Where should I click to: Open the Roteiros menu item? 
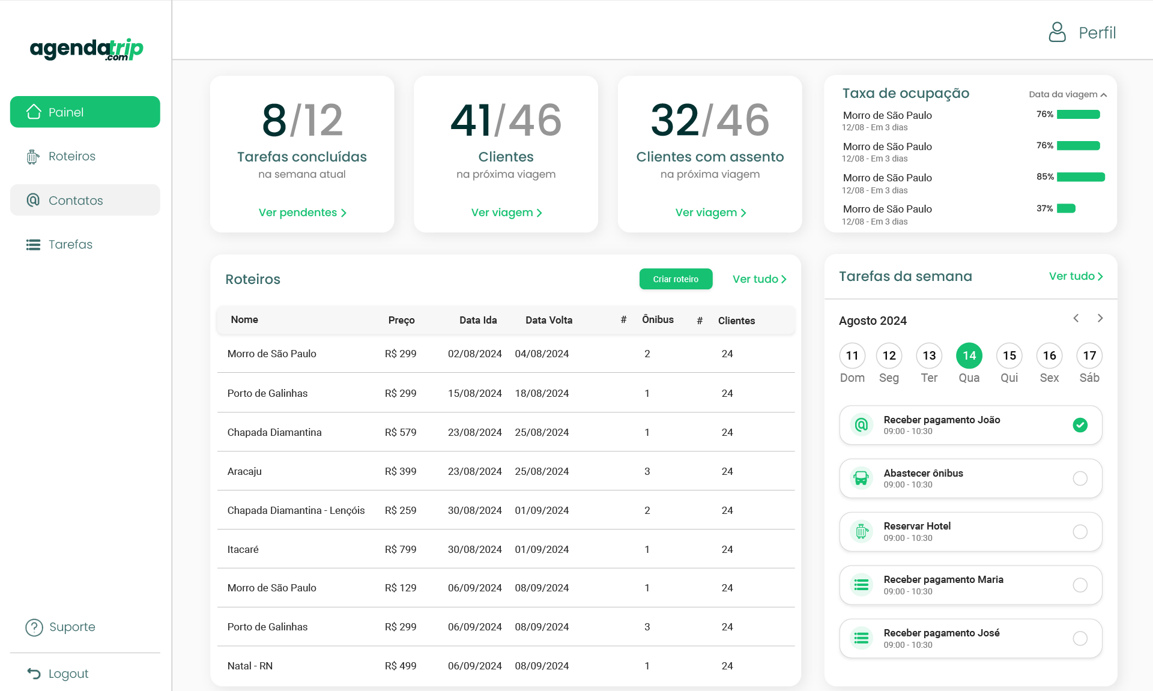(x=72, y=157)
